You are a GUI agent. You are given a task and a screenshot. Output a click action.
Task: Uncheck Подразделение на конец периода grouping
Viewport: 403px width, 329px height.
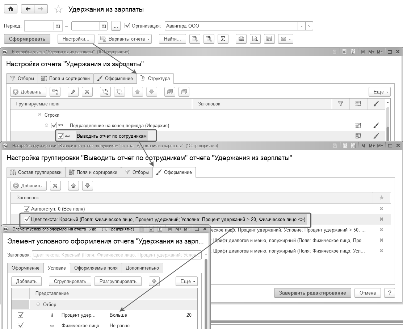[54, 125]
